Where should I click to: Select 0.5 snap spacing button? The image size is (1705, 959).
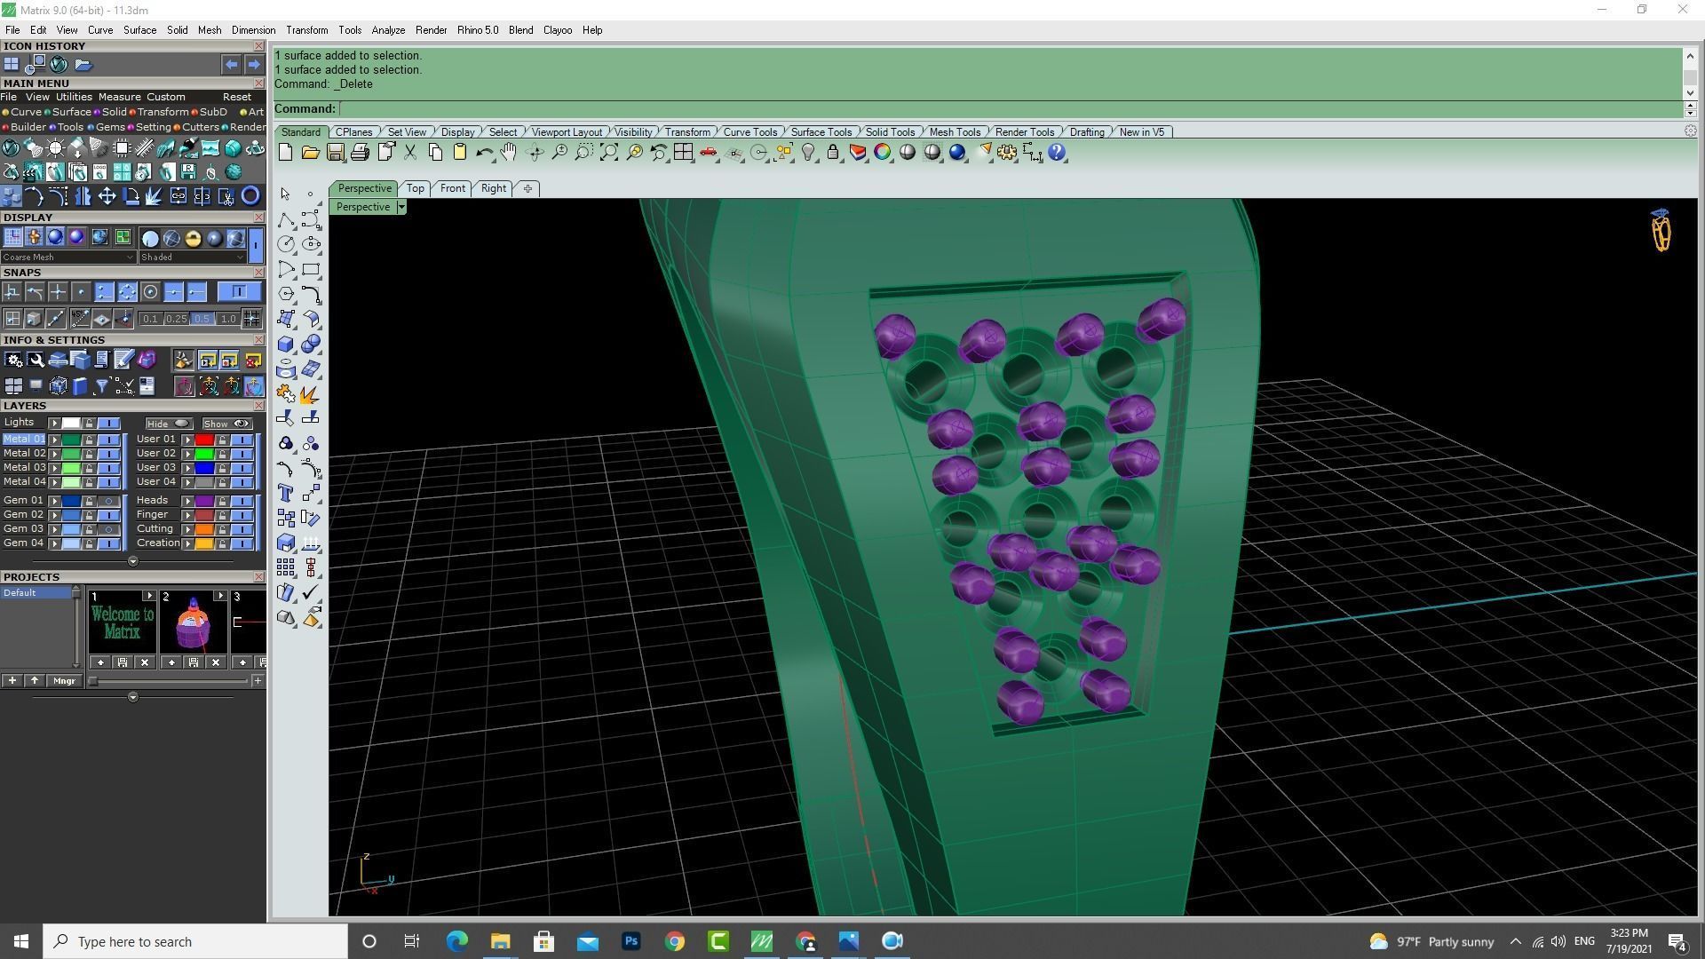tap(202, 319)
